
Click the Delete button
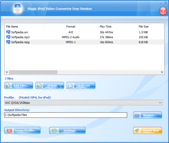tap(50, 86)
